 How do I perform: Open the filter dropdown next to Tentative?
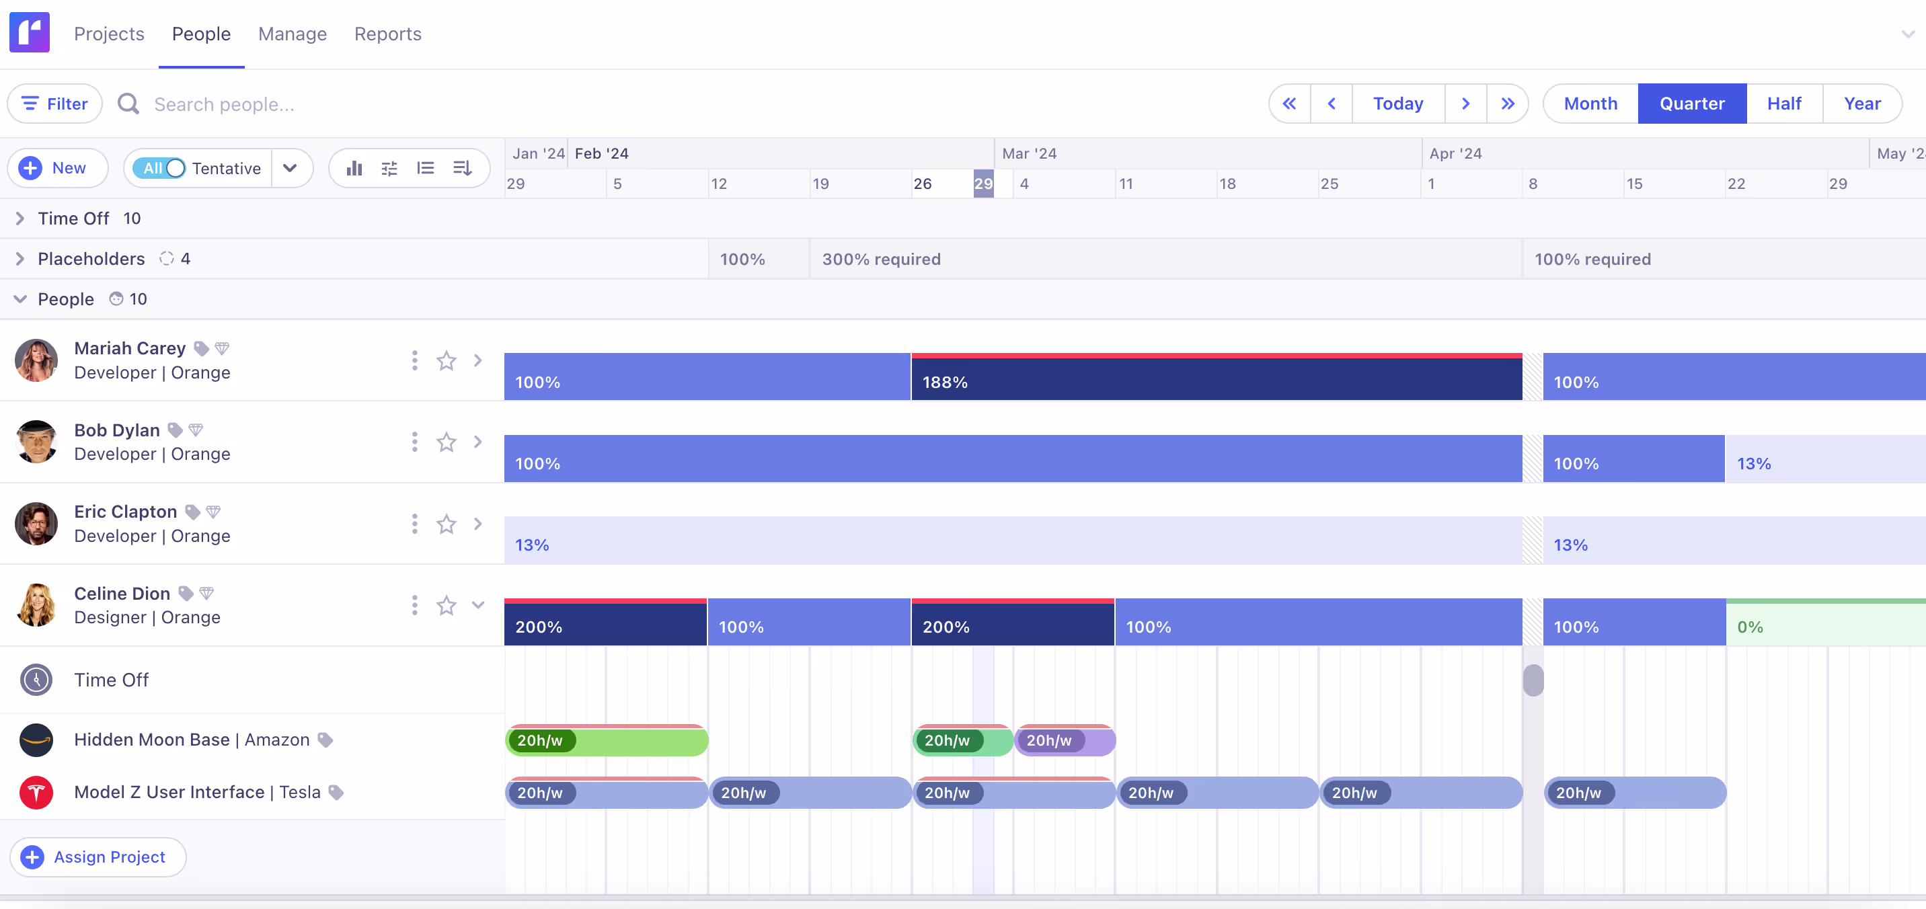point(291,167)
